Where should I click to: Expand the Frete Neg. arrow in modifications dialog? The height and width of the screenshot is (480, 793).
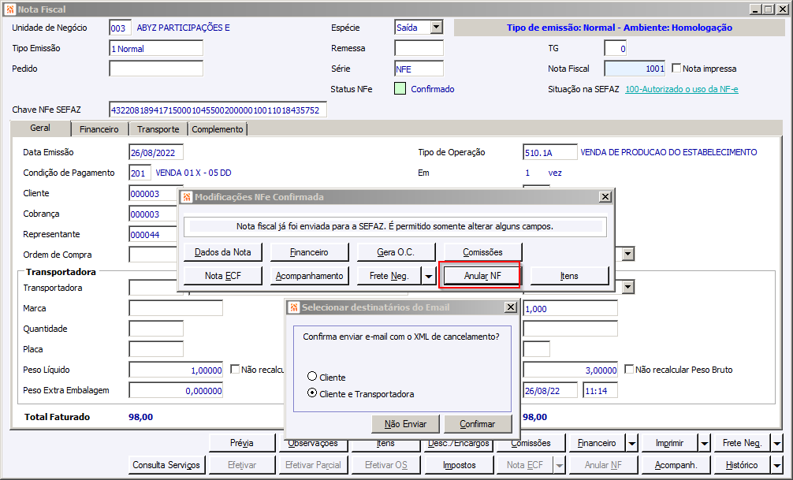click(429, 276)
